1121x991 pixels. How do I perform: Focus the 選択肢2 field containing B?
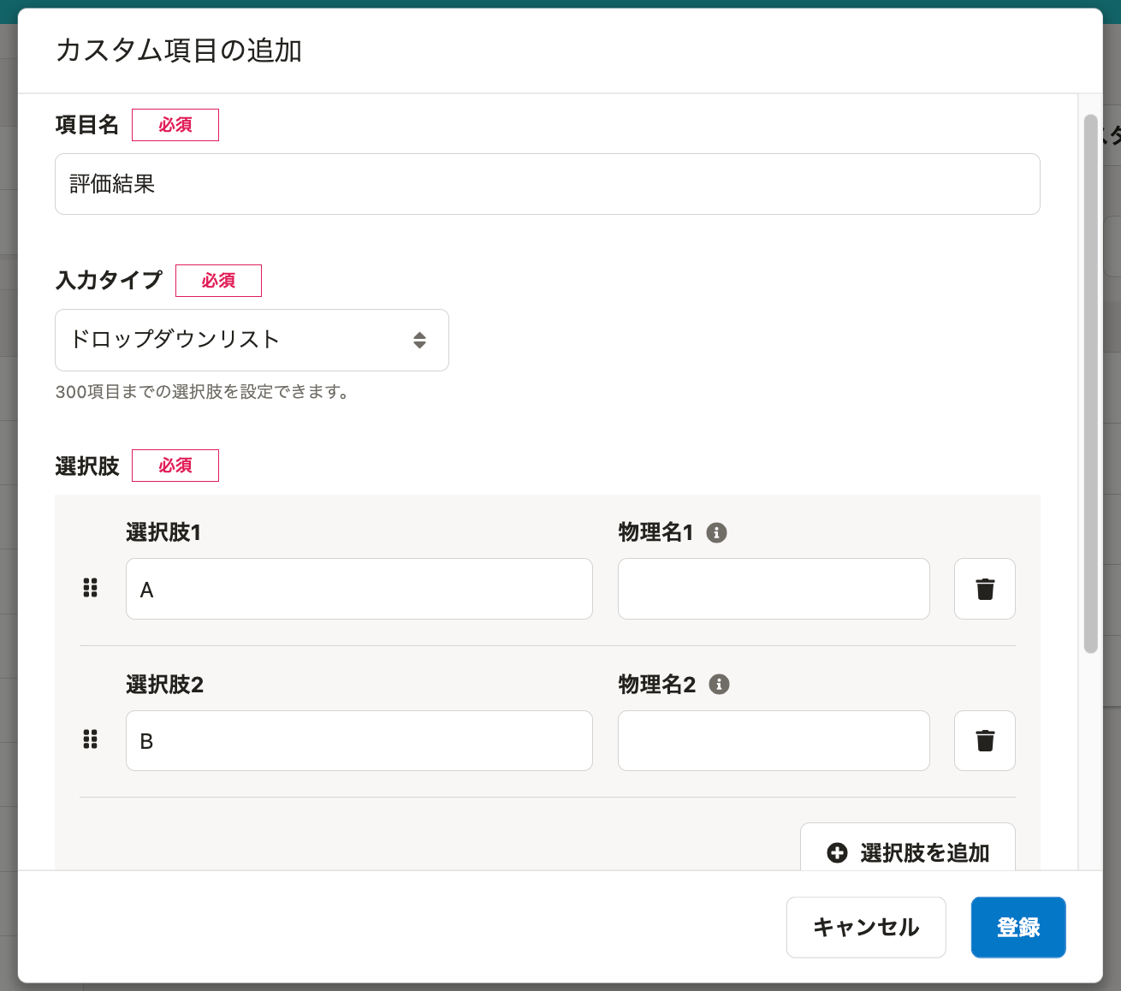click(359, 740)
